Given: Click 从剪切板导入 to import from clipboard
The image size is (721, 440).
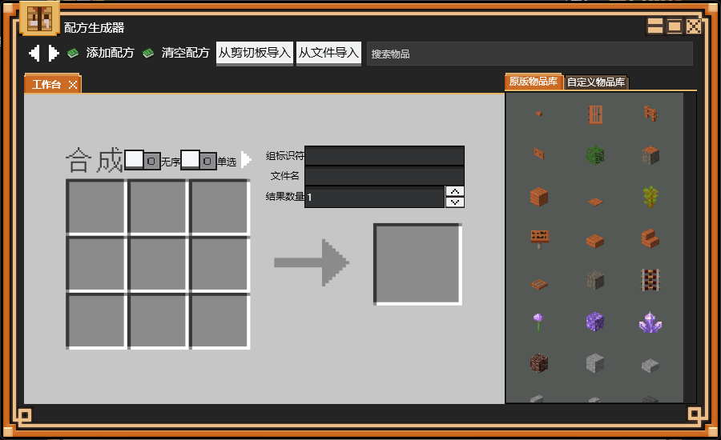Looking at the screenshot, I should click(x=255, y=54).
